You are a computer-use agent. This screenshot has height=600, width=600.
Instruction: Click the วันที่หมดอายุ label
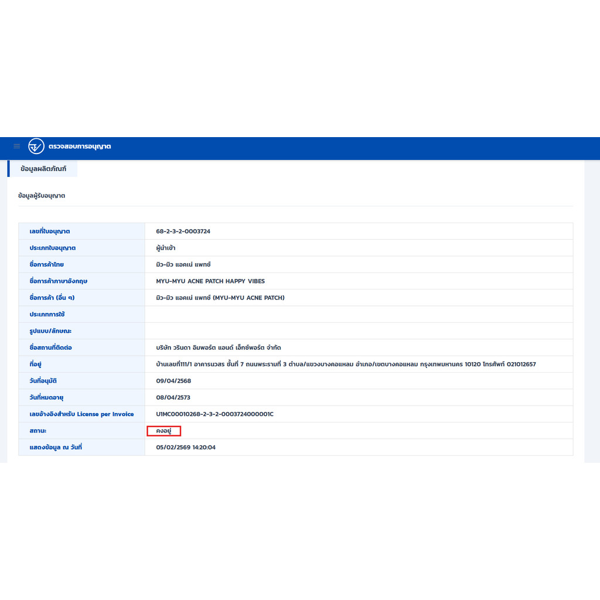[46, 397]
